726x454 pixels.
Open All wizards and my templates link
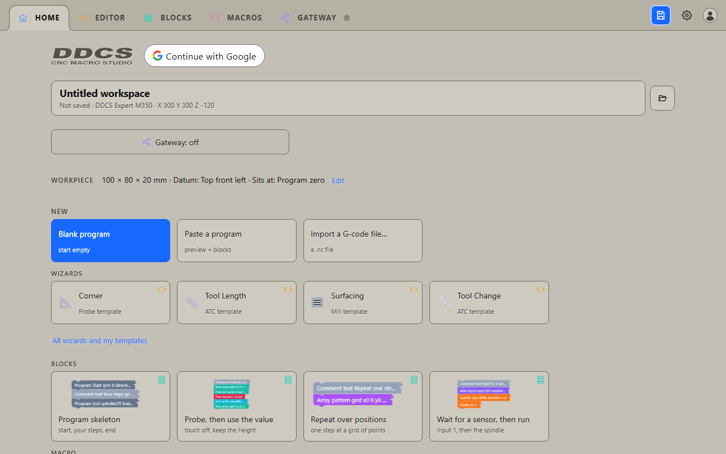100,340
